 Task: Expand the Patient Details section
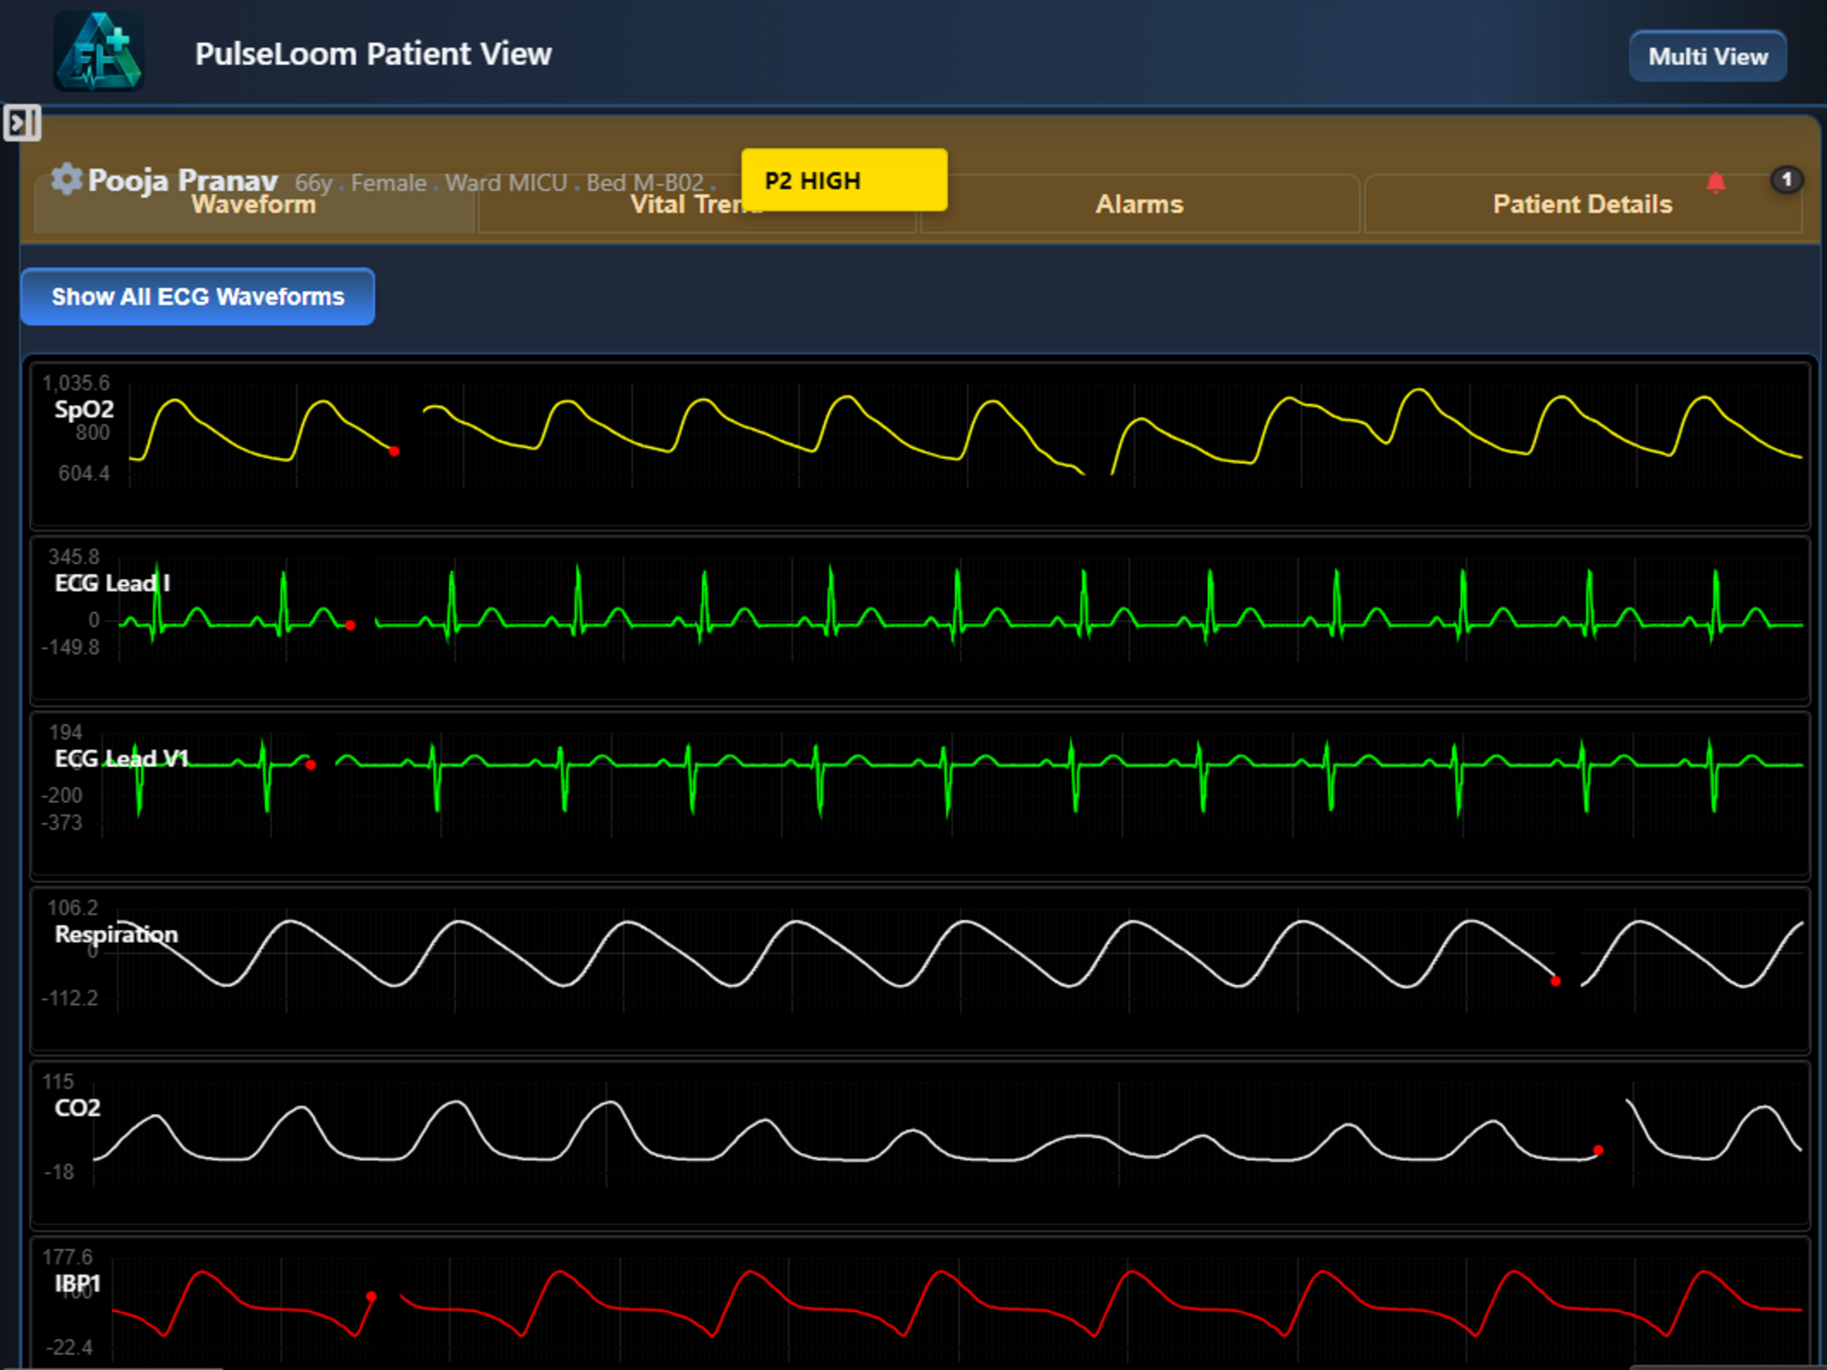click(1582, 204)
